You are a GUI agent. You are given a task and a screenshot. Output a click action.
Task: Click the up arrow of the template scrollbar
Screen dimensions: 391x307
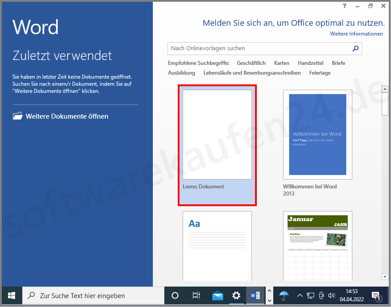coord(385,89)
